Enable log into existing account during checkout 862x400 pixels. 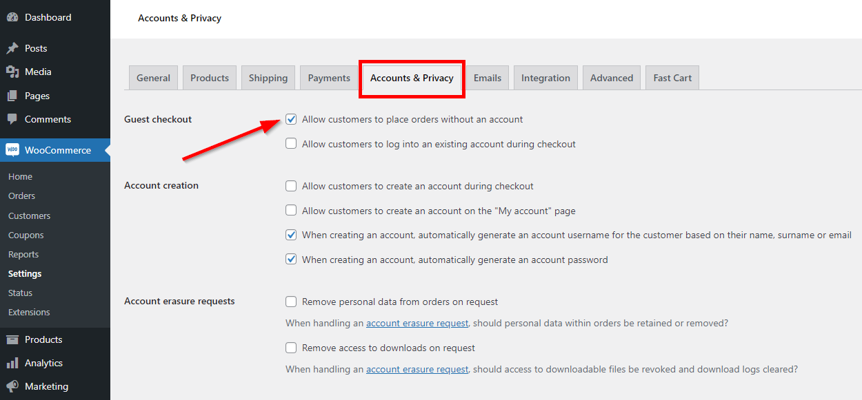[x=291, y=144]
